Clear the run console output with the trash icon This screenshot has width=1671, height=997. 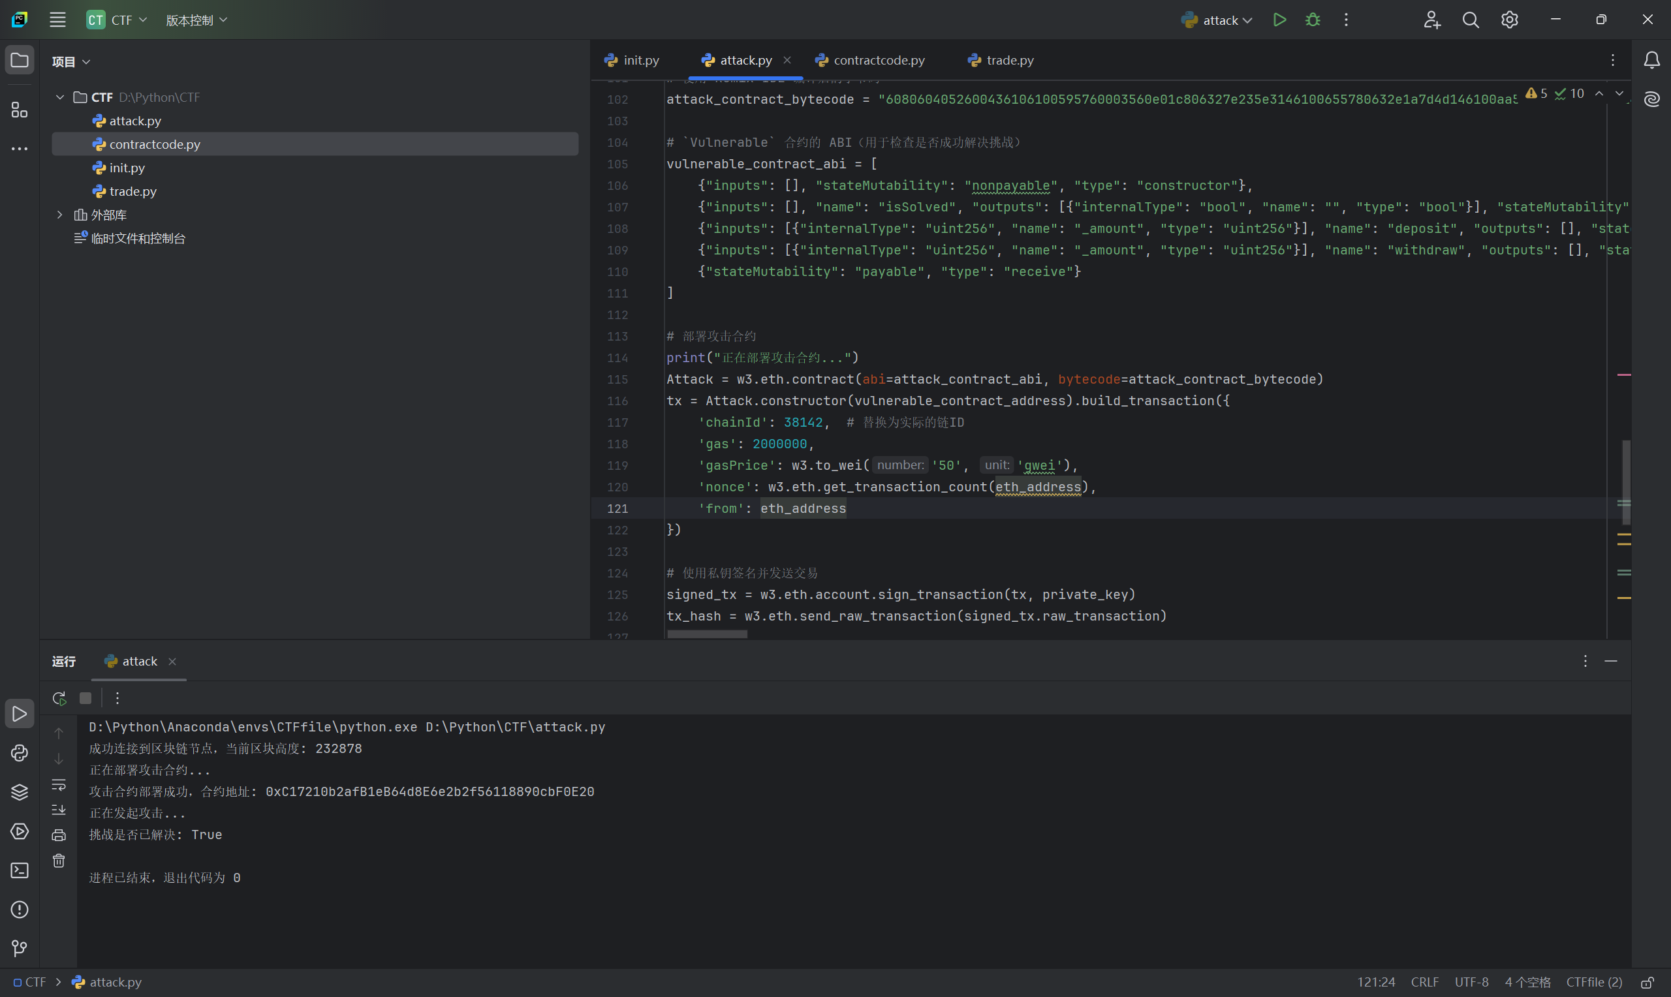pyautogui.click(x=59, y=861)
